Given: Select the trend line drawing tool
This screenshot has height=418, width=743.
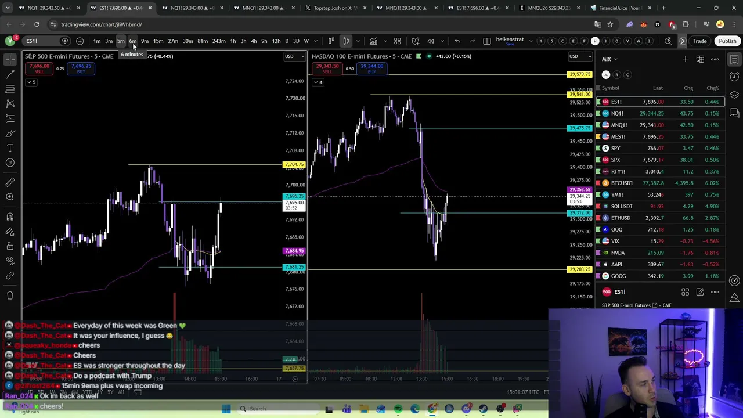Looking at the screenshot, I should point(10,74).
